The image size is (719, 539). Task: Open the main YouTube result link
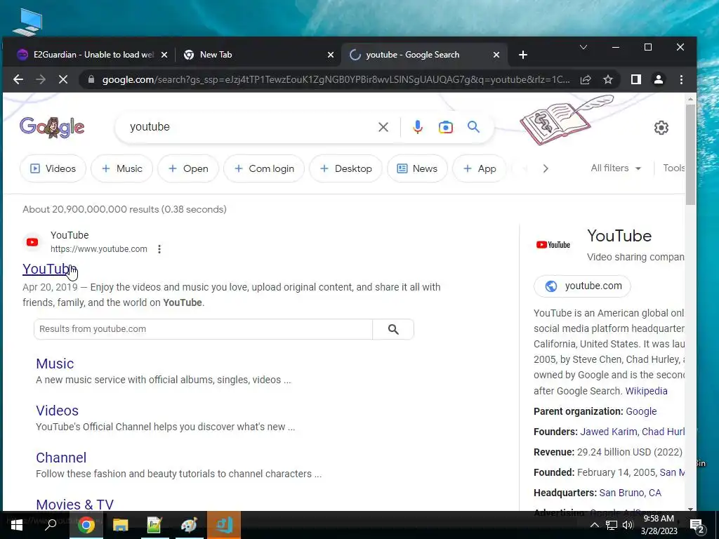pos(49,269)
